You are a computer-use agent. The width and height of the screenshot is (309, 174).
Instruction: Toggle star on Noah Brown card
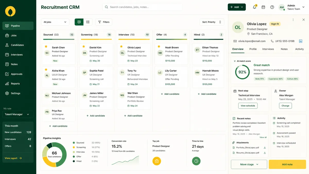click(x=159, y=46)
